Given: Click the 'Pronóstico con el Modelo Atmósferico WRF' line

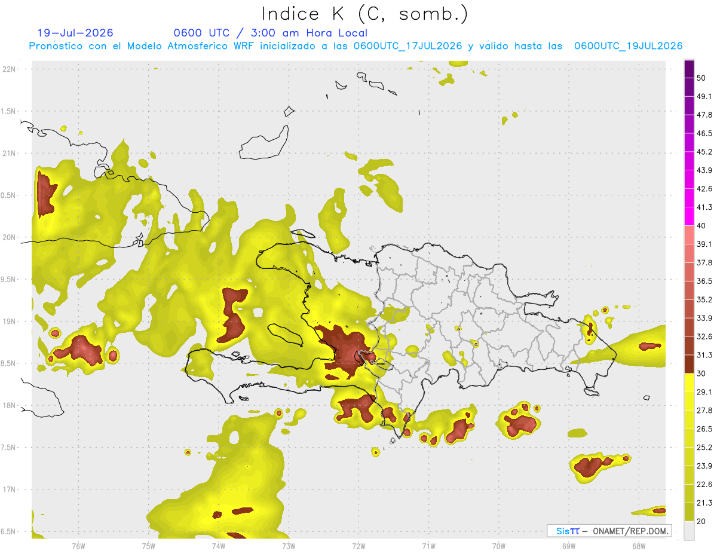Looking at the screenshot, I should (x=356, y=46).
